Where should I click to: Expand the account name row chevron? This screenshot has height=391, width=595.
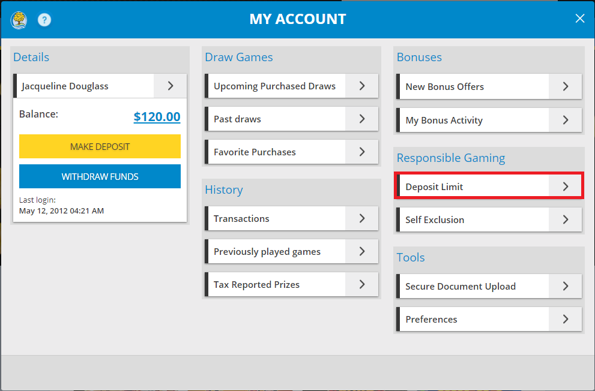(169, 86)
